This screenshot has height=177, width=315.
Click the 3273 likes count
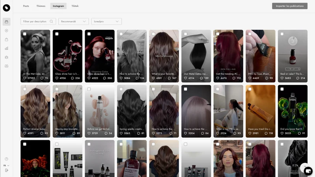(159, 133)
